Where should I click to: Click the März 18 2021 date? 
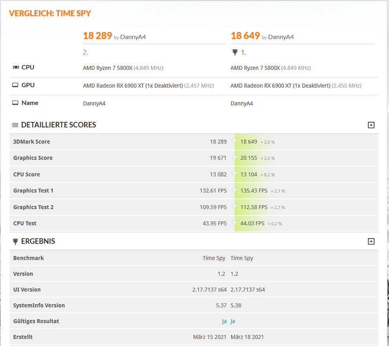247,337
